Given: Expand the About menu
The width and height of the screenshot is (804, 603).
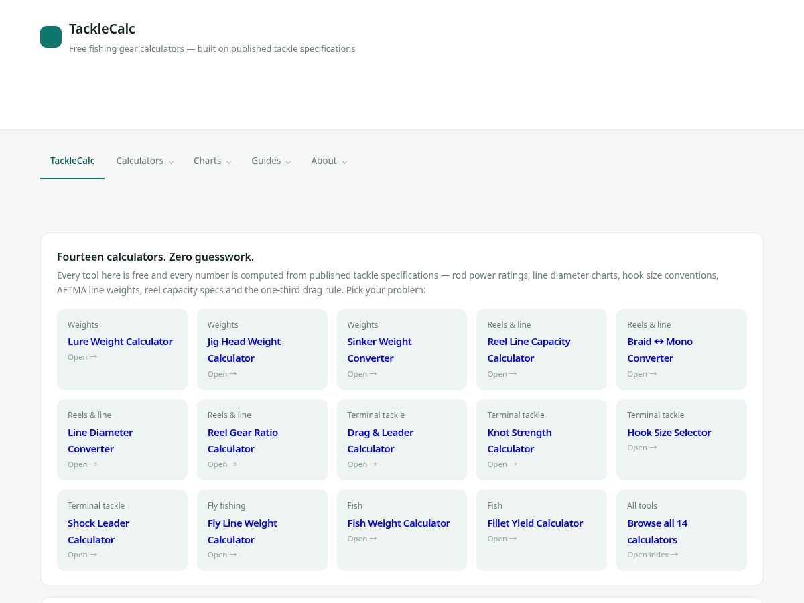Looking at the screenshot, I should tap(329, 161).
